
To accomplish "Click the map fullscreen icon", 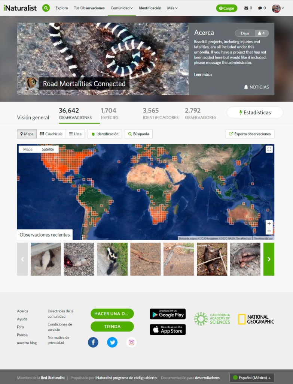I will [x=269, y=149].
